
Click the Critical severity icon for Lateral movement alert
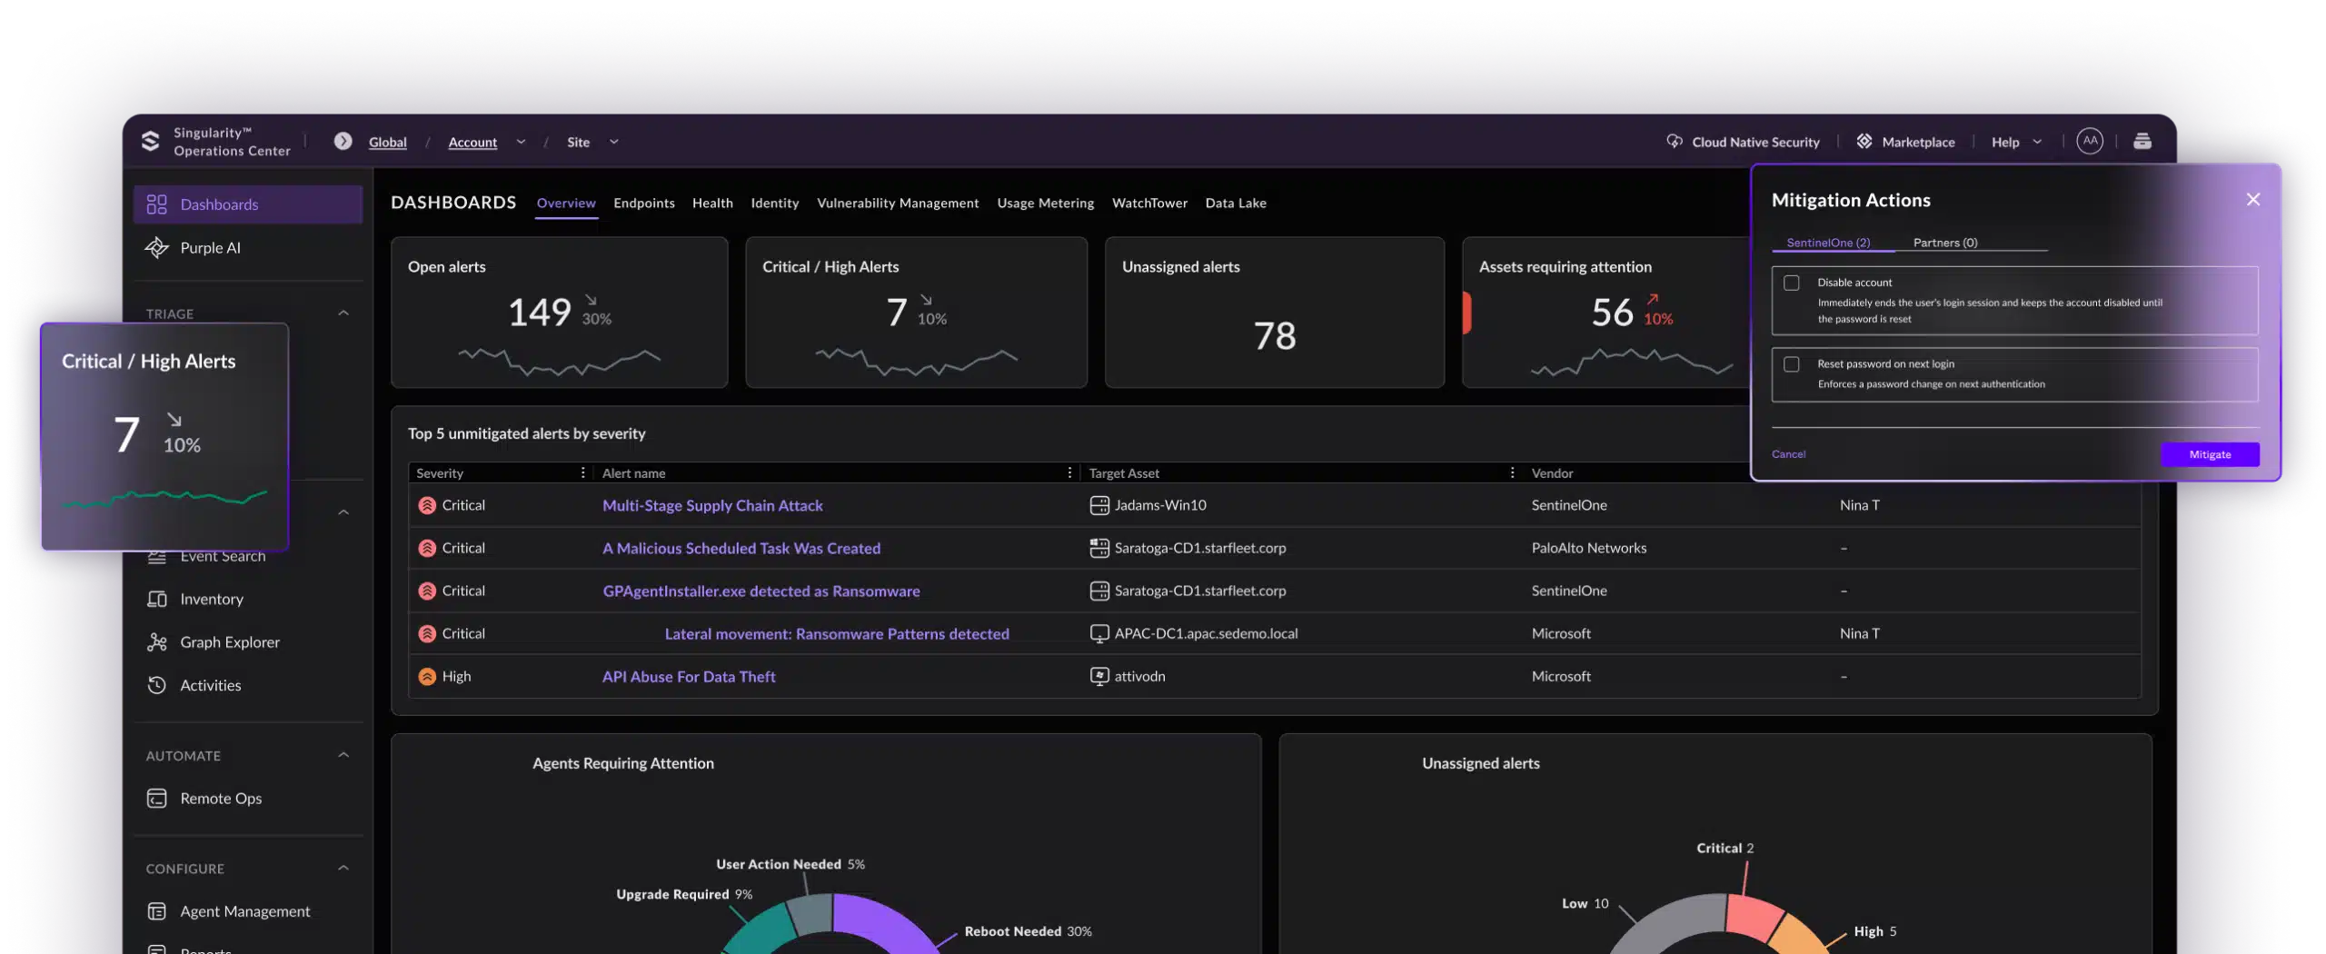[x=427, y=633]
